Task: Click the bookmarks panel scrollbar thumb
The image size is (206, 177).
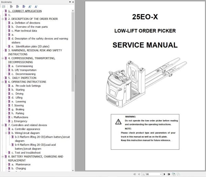Action: point(73,52)
